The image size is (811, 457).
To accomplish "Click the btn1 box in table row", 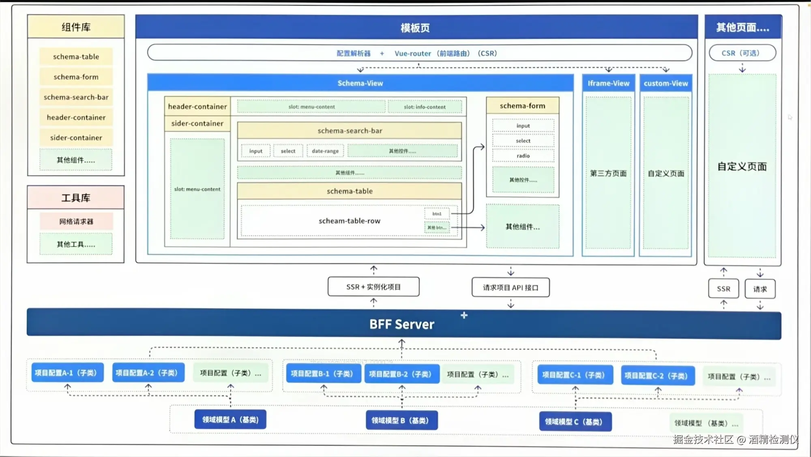I will [x=437, y=214].
